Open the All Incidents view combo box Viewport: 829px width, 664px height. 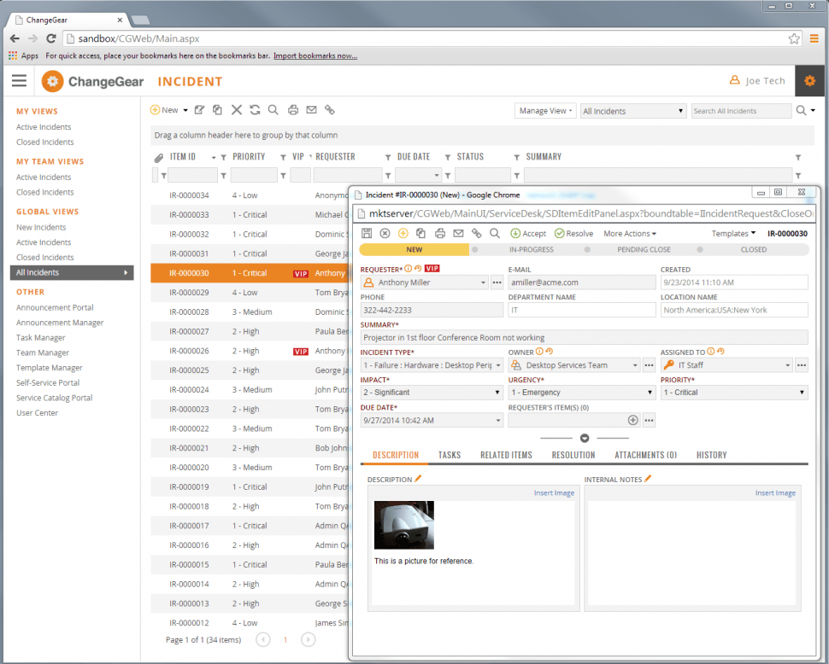point(633,111)
